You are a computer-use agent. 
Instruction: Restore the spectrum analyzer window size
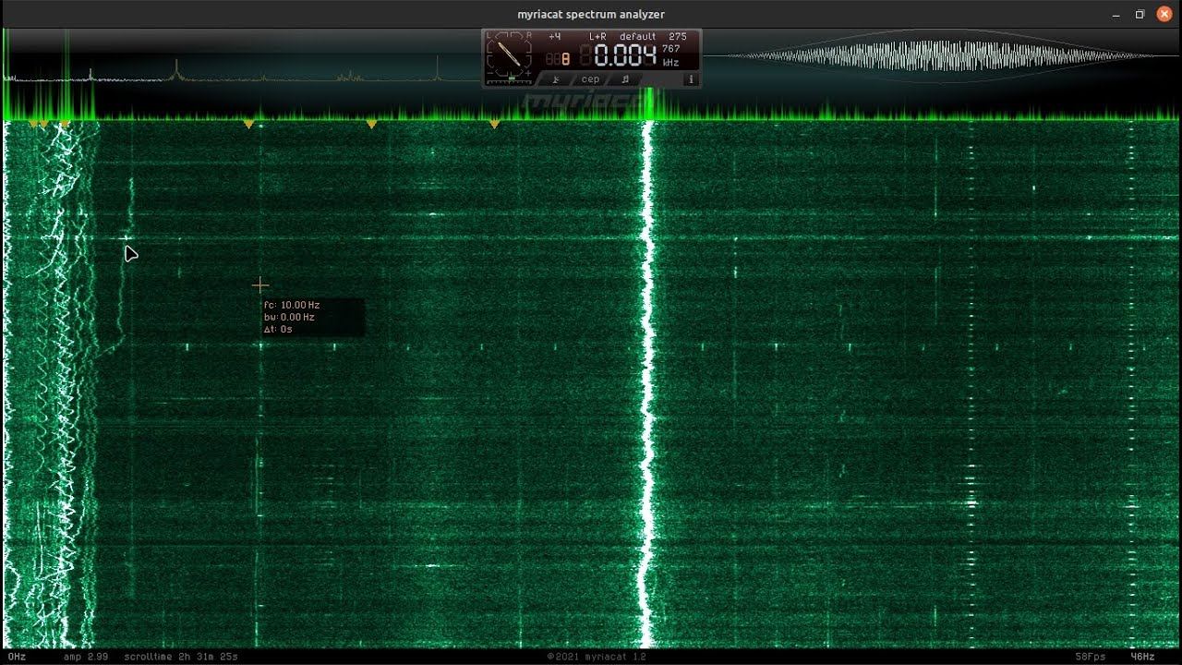click(x=1140, y=14)
